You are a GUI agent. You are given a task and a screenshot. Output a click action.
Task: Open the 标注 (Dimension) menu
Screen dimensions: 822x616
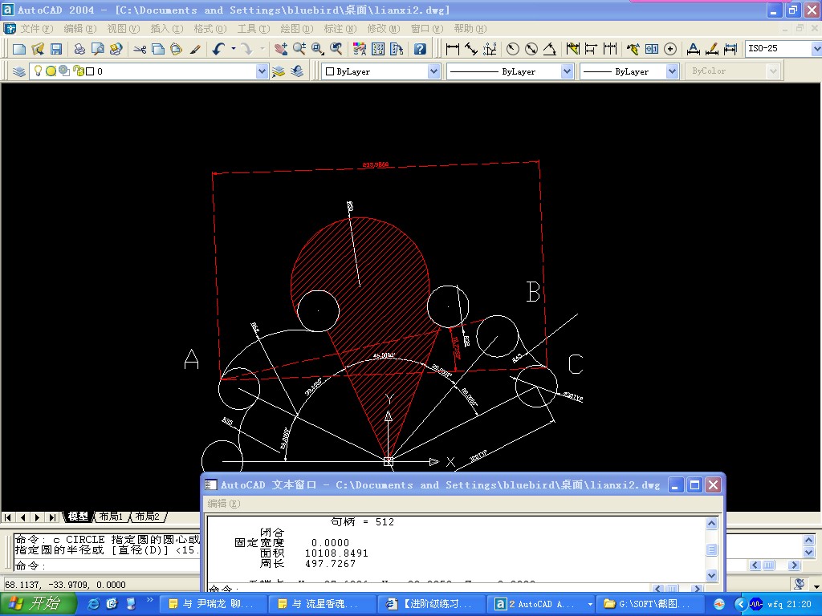tap(340, 29)
